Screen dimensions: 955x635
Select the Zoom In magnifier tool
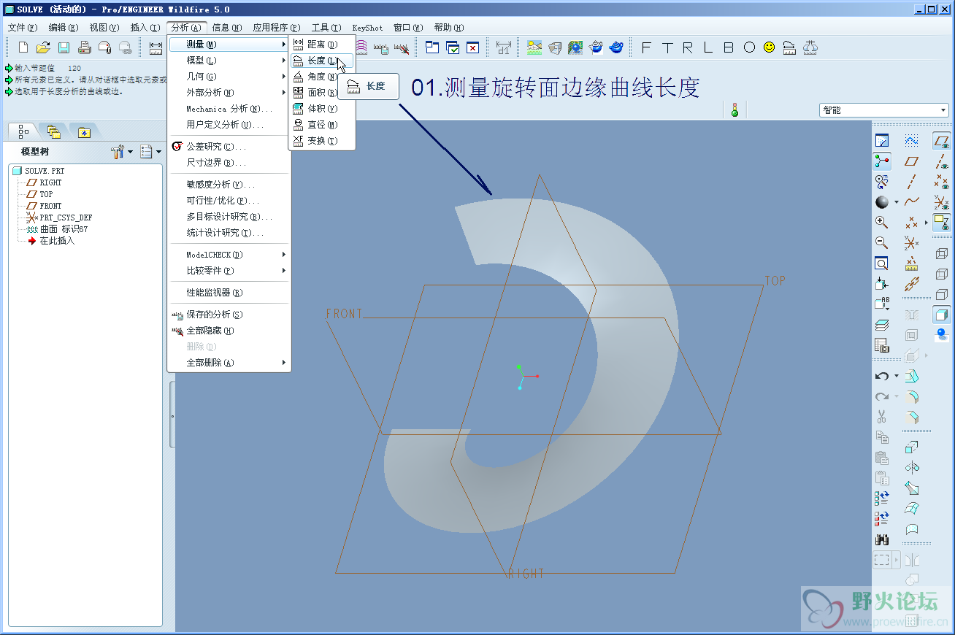tap(882, 223)
